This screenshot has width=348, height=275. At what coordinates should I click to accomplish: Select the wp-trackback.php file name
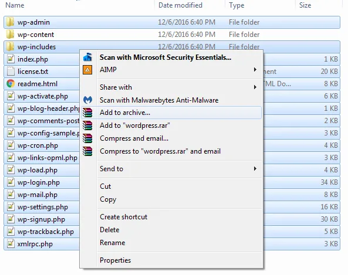[x=46, y=232]
